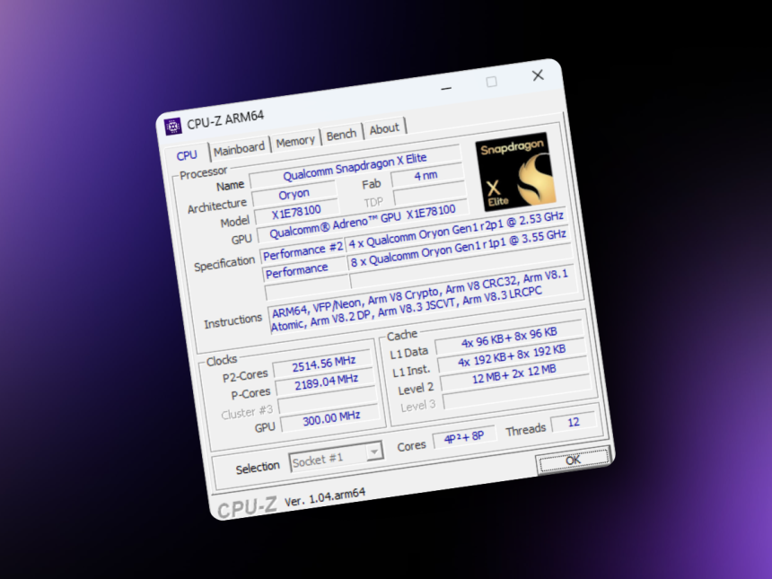The image size is (772, 579).
Task: Switch to the Bench tab
Action: point(341,135)
